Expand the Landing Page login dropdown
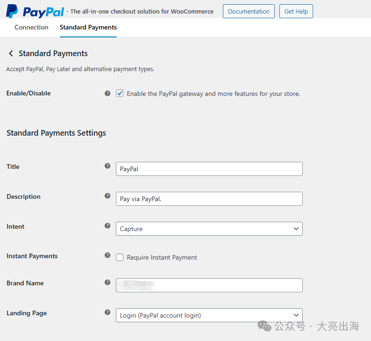This screenshot has width=371, height=341. [209, 315]
